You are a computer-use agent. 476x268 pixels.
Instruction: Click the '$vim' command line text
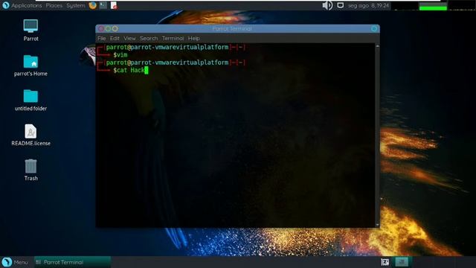[120, 54]
